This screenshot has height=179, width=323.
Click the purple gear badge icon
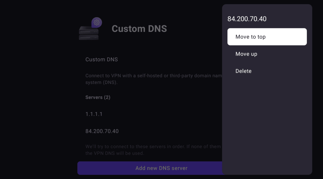click(x=96, y=23)
